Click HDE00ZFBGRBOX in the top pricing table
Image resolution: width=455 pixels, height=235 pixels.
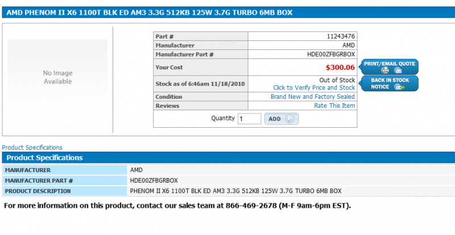pos(330,54)
